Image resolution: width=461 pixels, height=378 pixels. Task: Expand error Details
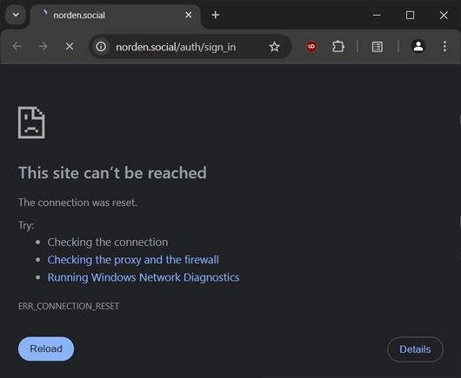tap(415, 349)
